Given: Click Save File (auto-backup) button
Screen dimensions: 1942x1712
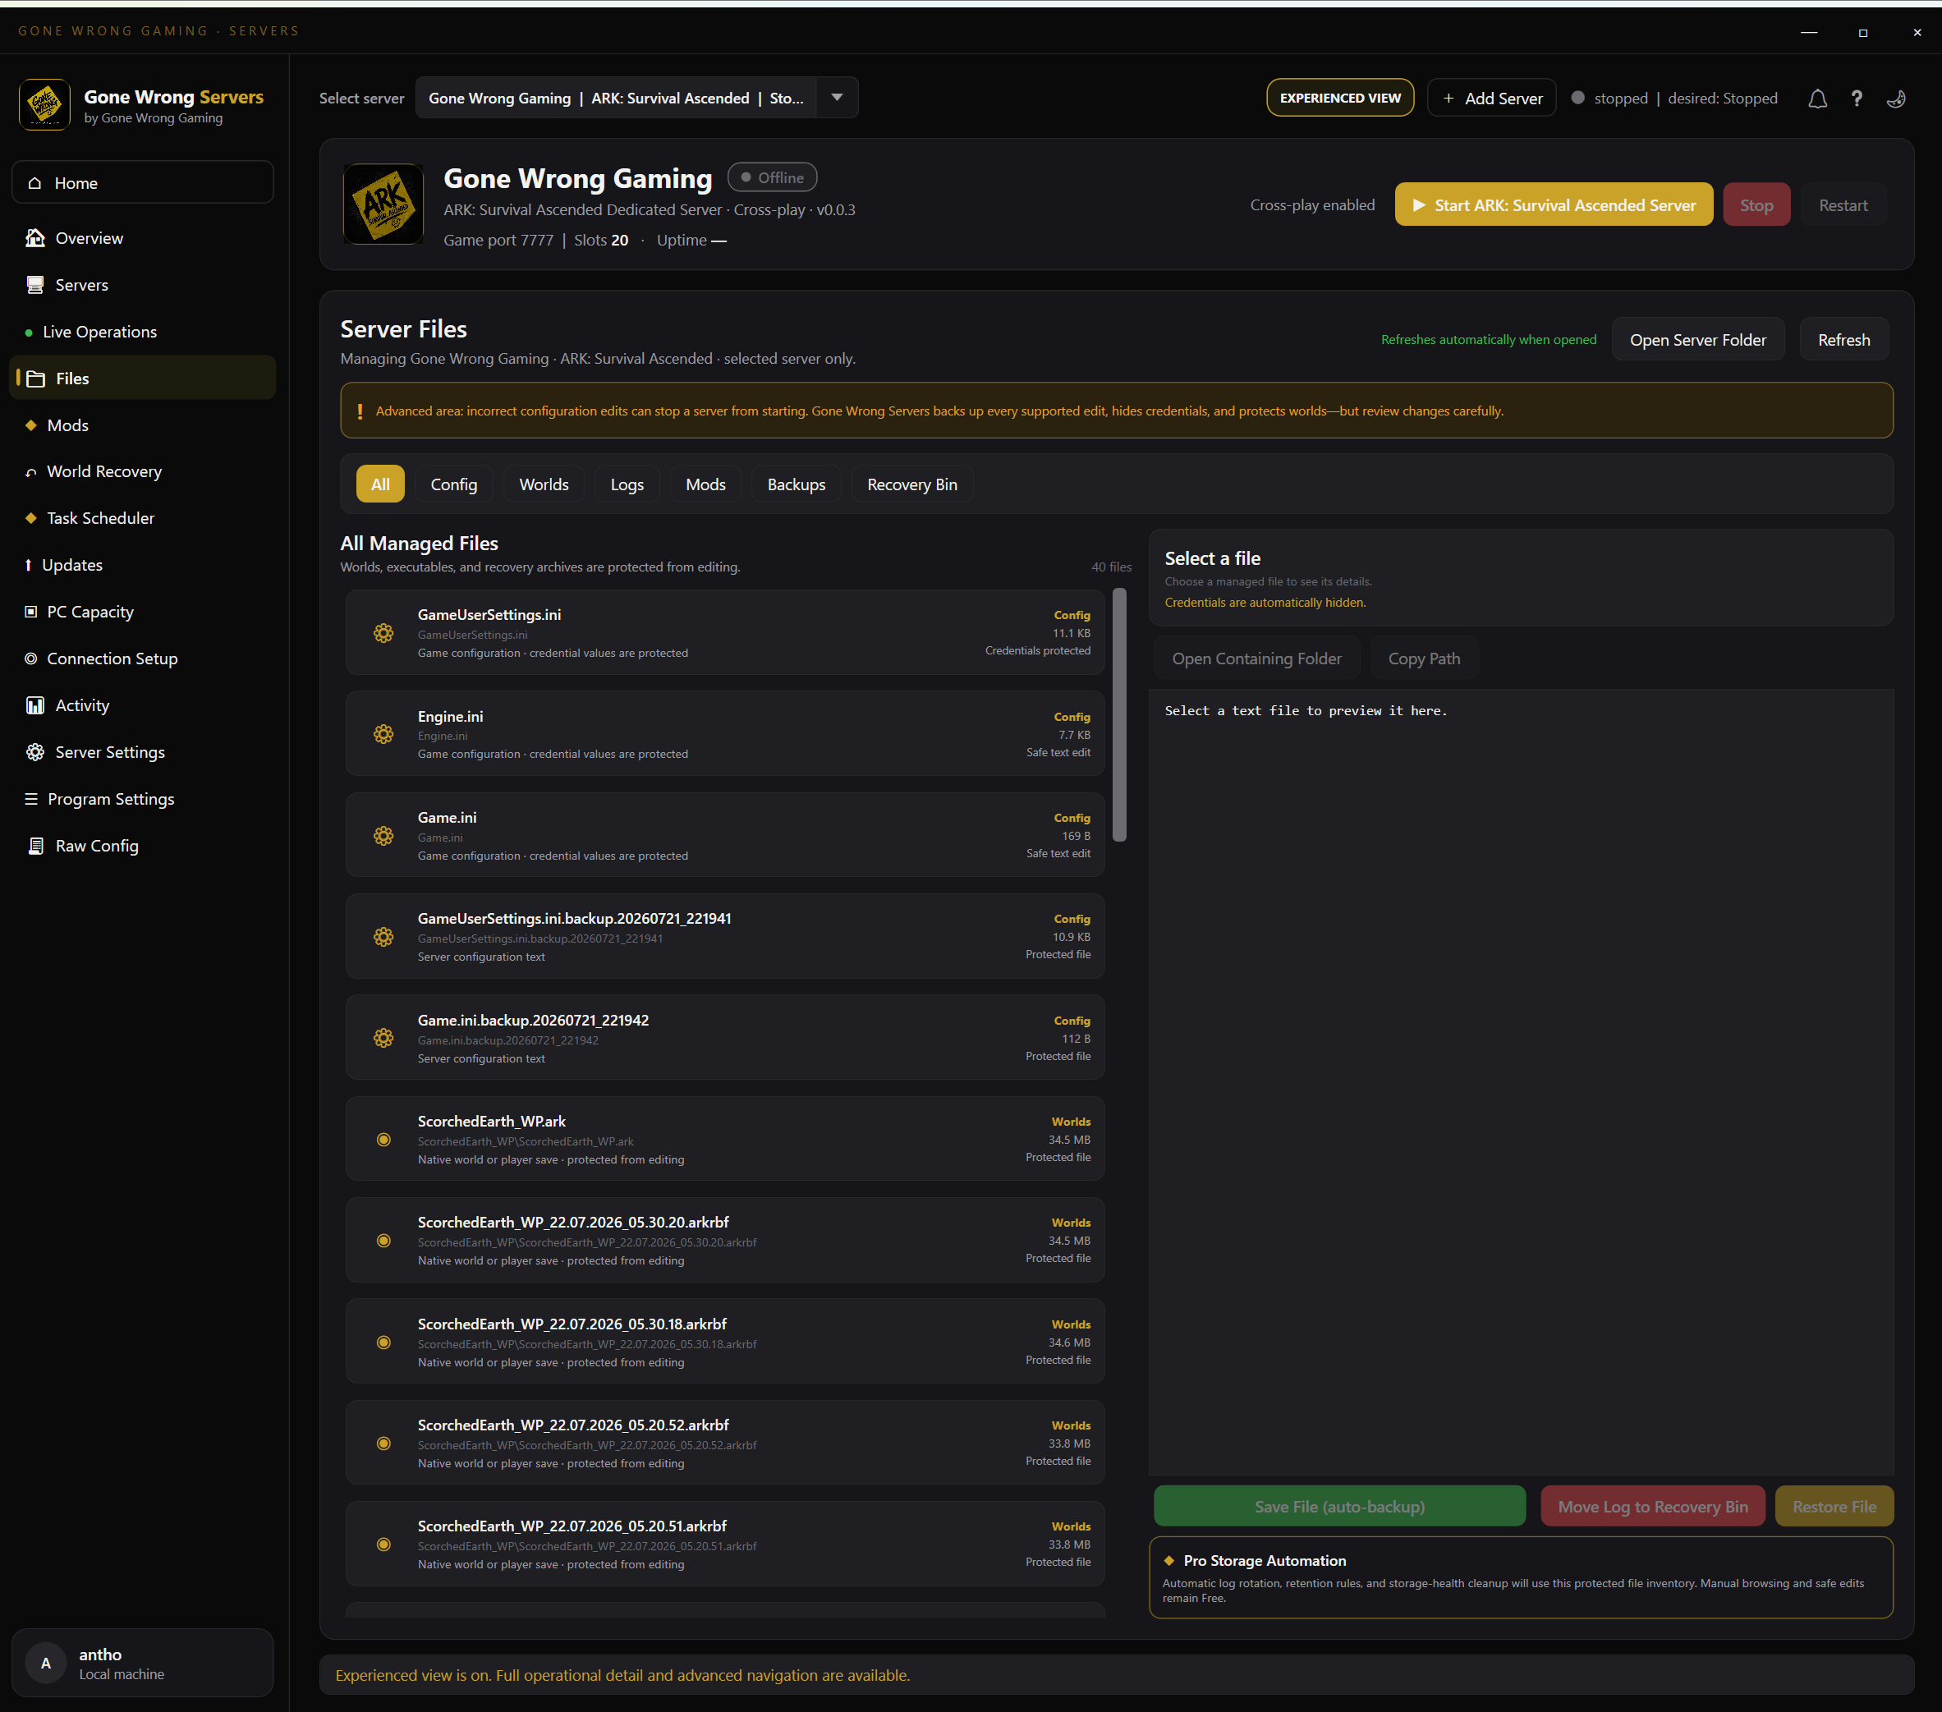Looking at the screenshot, I should coord(1339,1506).
